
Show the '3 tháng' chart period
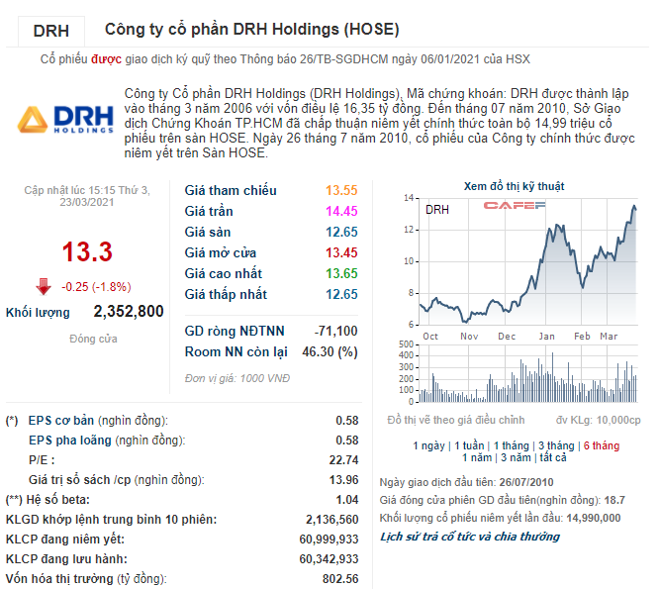click(557, 445)
